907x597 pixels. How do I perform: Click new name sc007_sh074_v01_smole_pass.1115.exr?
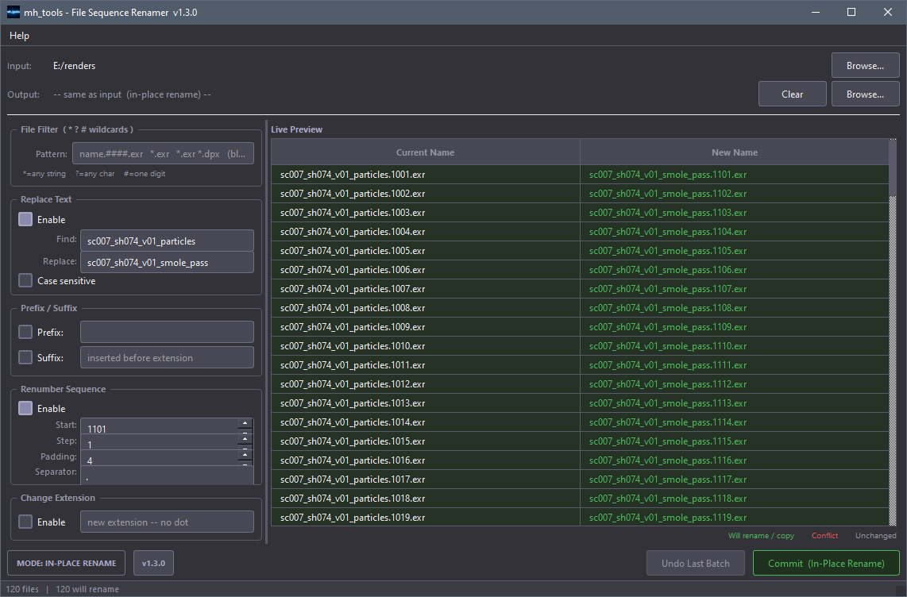tap(734, 441)
